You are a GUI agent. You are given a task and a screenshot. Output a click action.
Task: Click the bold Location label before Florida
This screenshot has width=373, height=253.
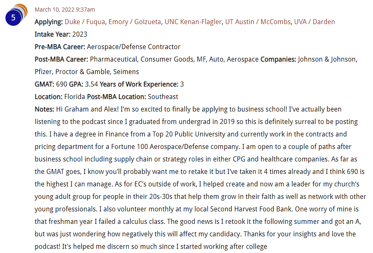click(48, 97)
